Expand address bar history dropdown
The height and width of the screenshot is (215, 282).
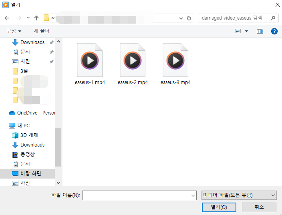(181, 18)
